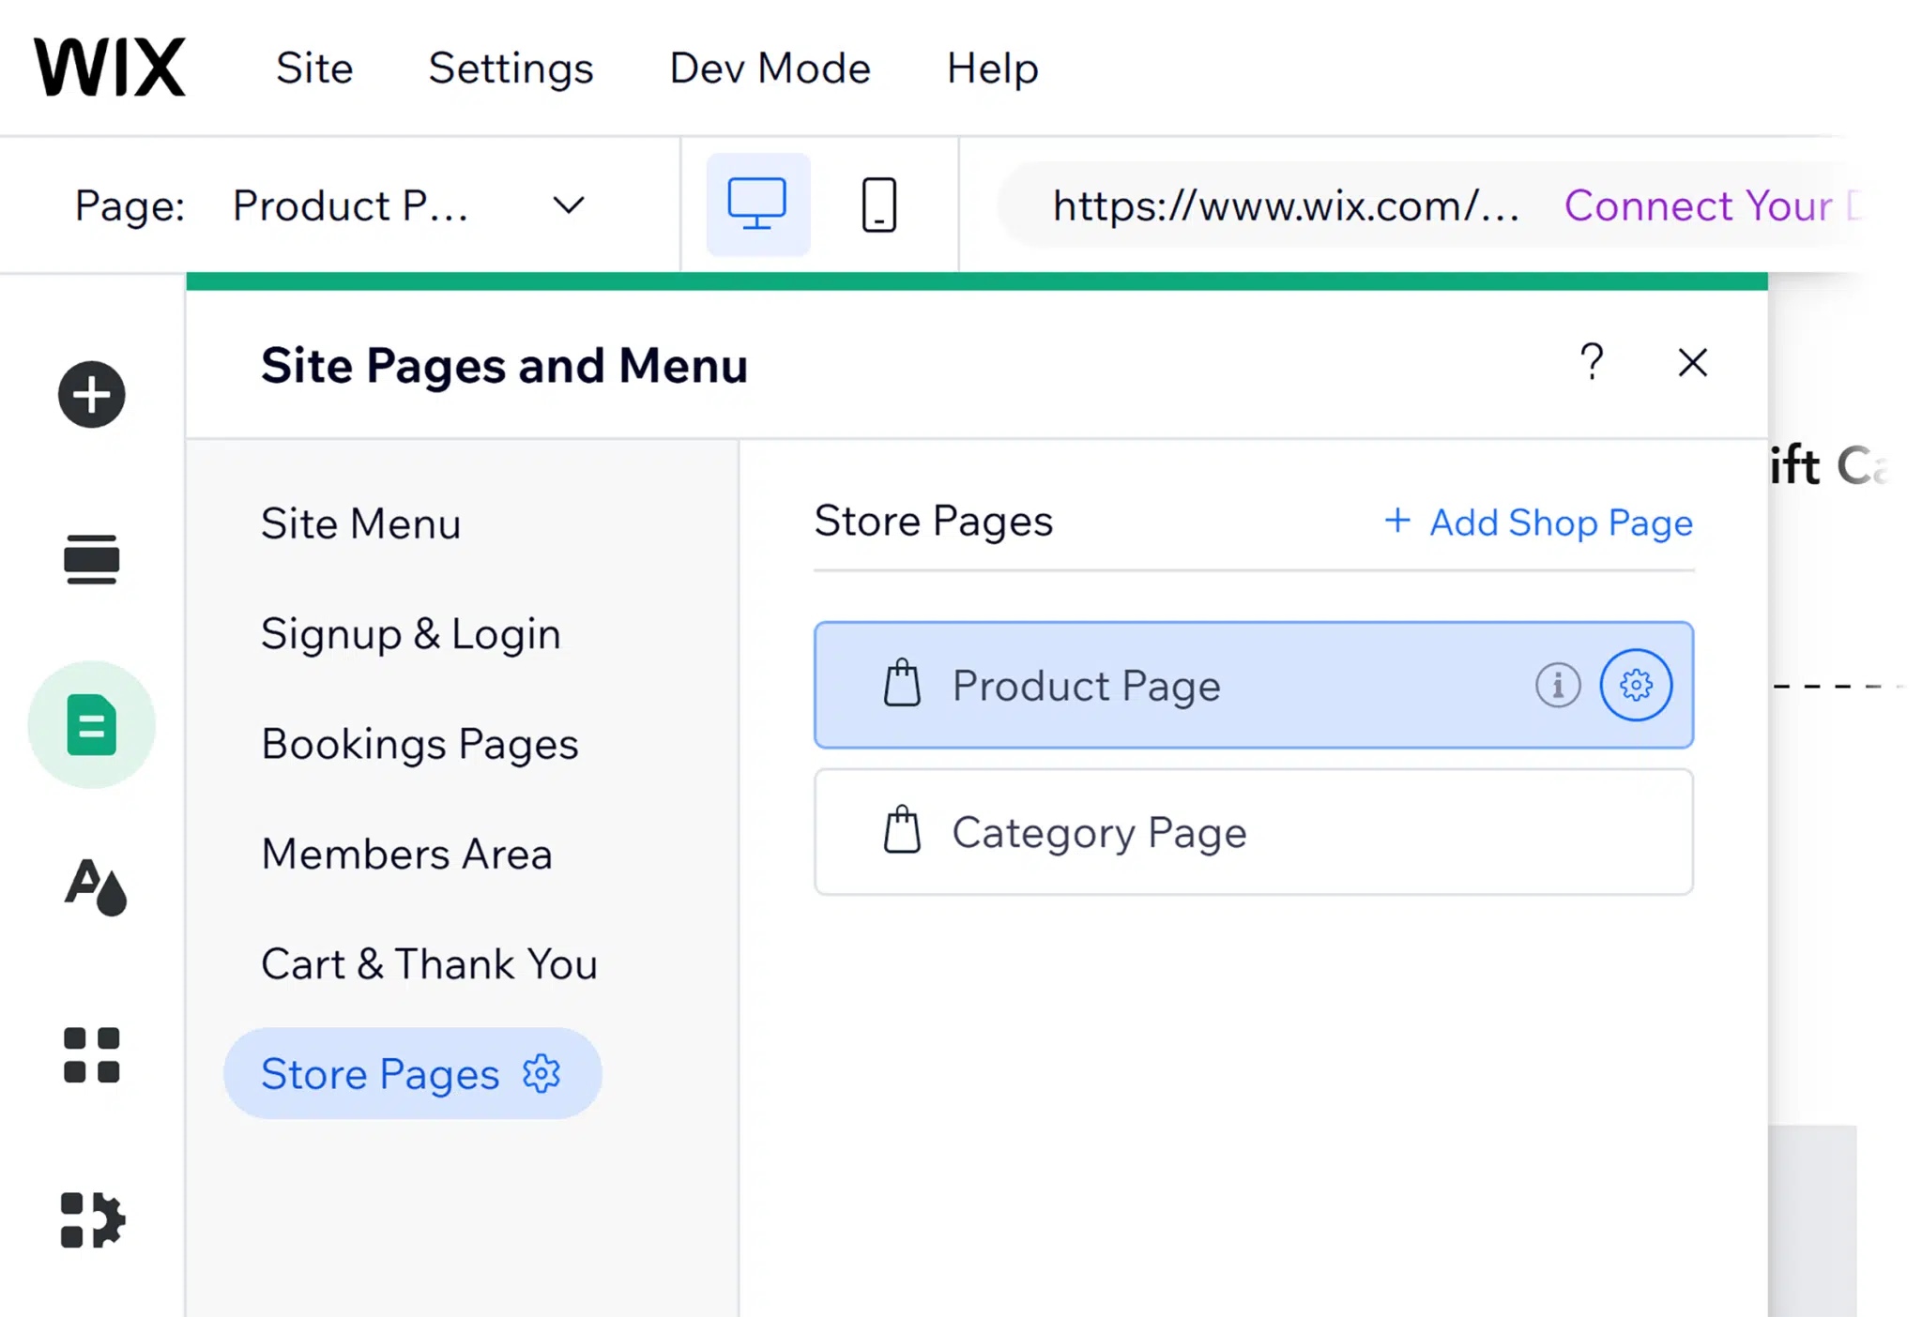Open the Site Menu section
This screenshot has width=1922, height=1317.
tap(360, 522)
